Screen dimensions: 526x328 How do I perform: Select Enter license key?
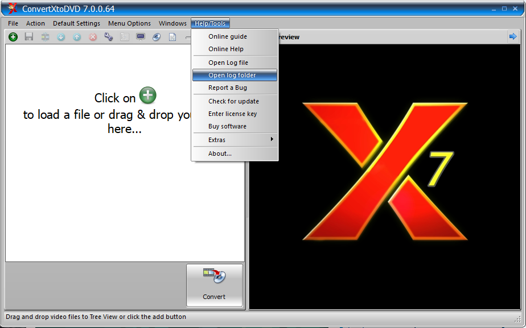click(235, 114)
